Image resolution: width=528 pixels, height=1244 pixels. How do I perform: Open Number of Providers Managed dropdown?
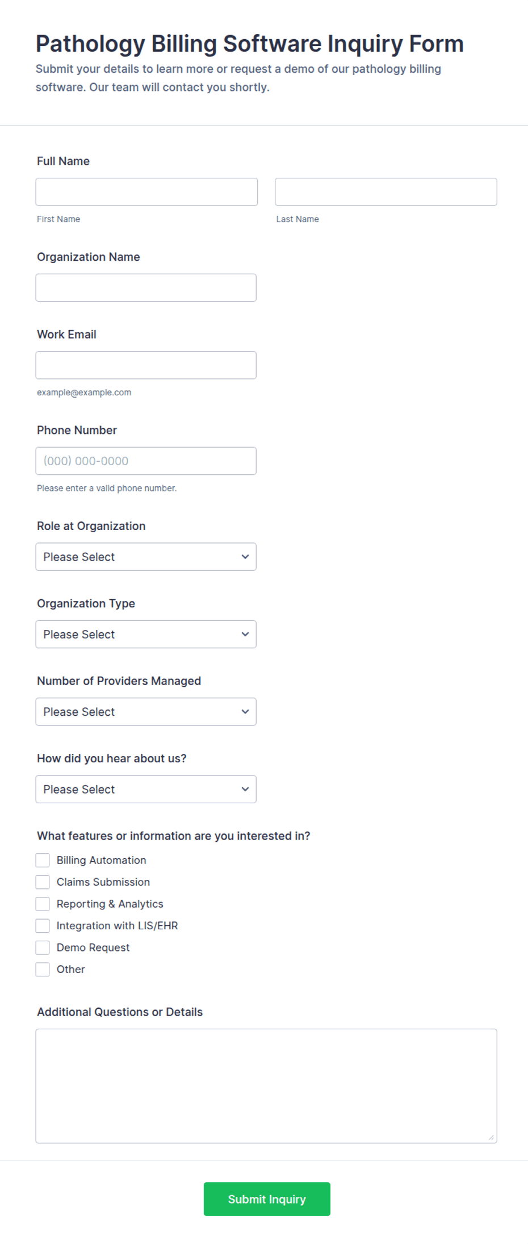coord(146,712)
